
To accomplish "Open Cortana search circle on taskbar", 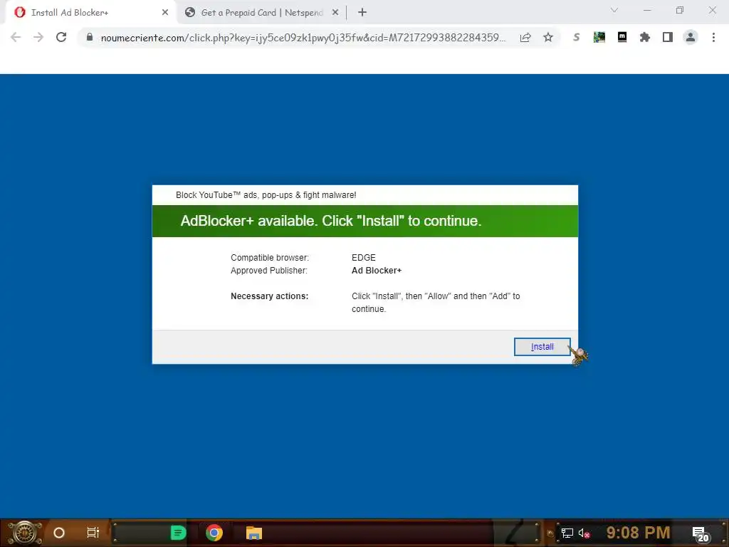I will pos(59,533).
